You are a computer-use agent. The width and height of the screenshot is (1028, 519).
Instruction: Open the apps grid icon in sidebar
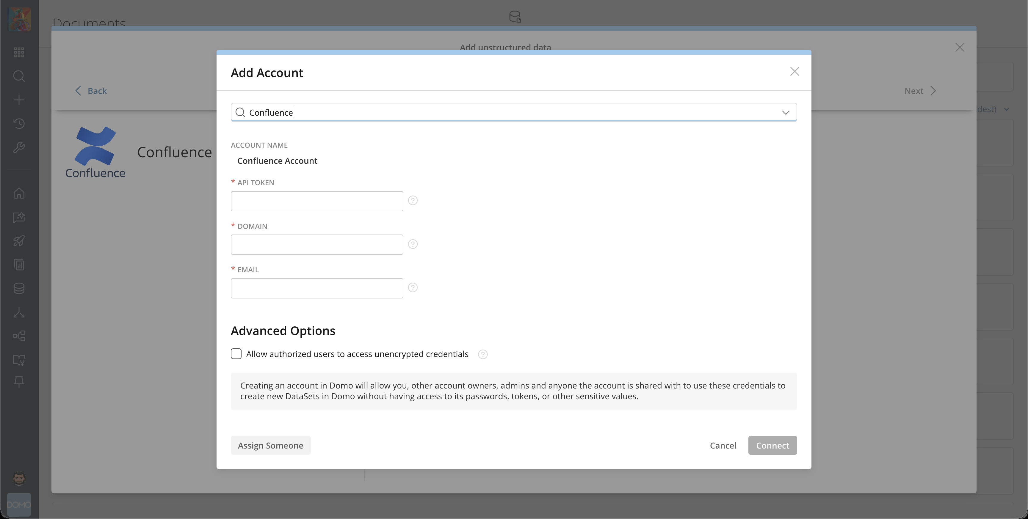(19, 52)
